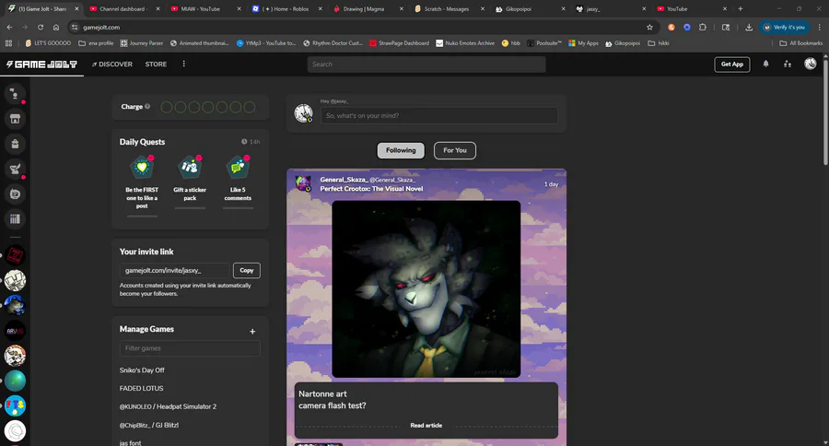
Task: Open the chat icon in left sidebar
Action: (15, 194)
